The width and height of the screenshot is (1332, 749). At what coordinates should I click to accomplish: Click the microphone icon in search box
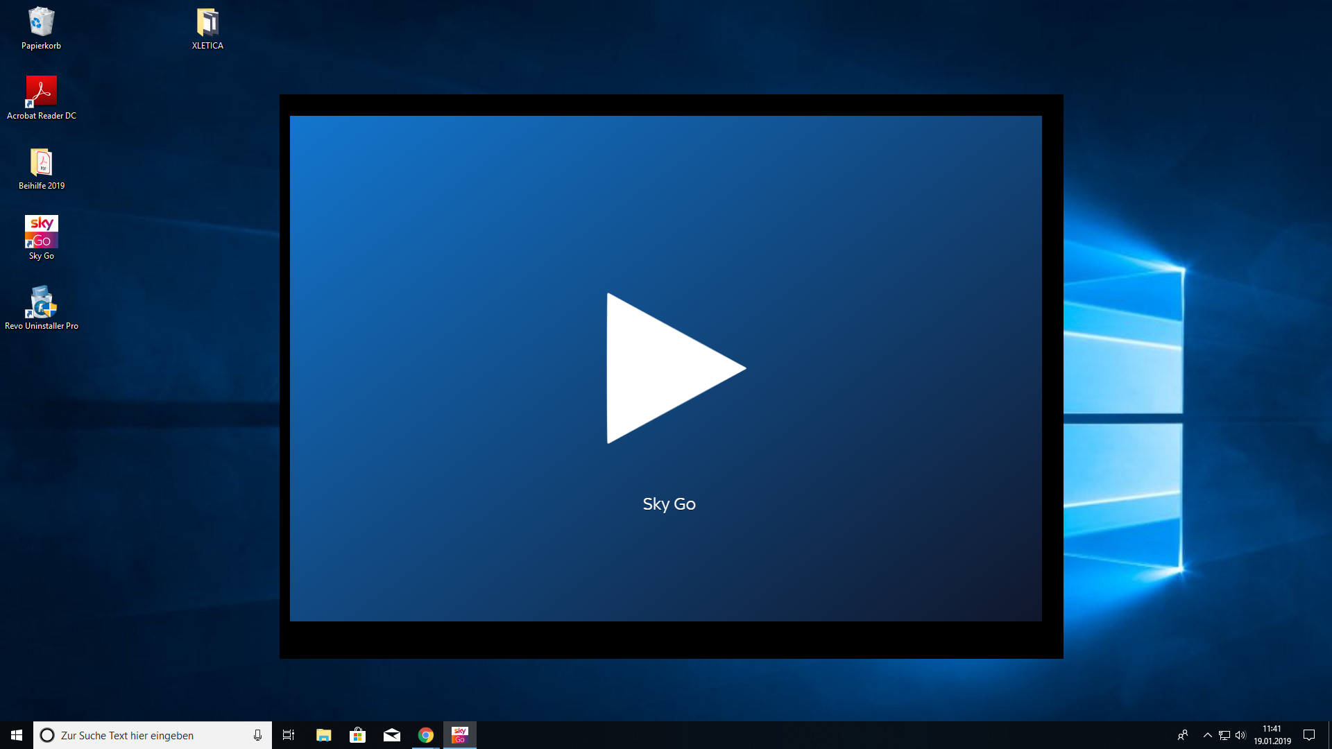pos(257,735)
